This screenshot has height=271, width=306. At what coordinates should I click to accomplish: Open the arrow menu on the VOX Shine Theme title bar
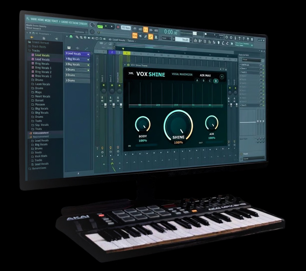pos(125,65)
